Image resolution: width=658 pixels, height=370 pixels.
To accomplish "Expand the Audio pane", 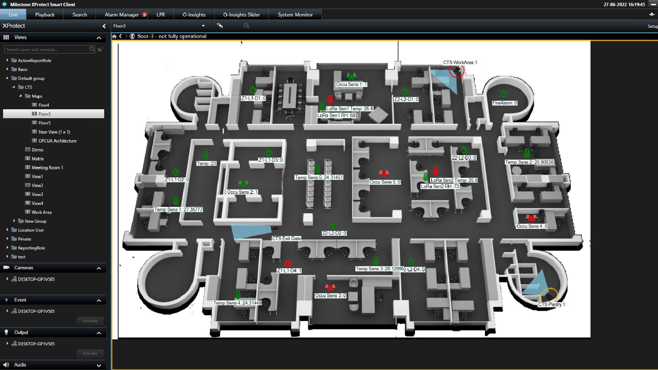I will pos(99,366).
